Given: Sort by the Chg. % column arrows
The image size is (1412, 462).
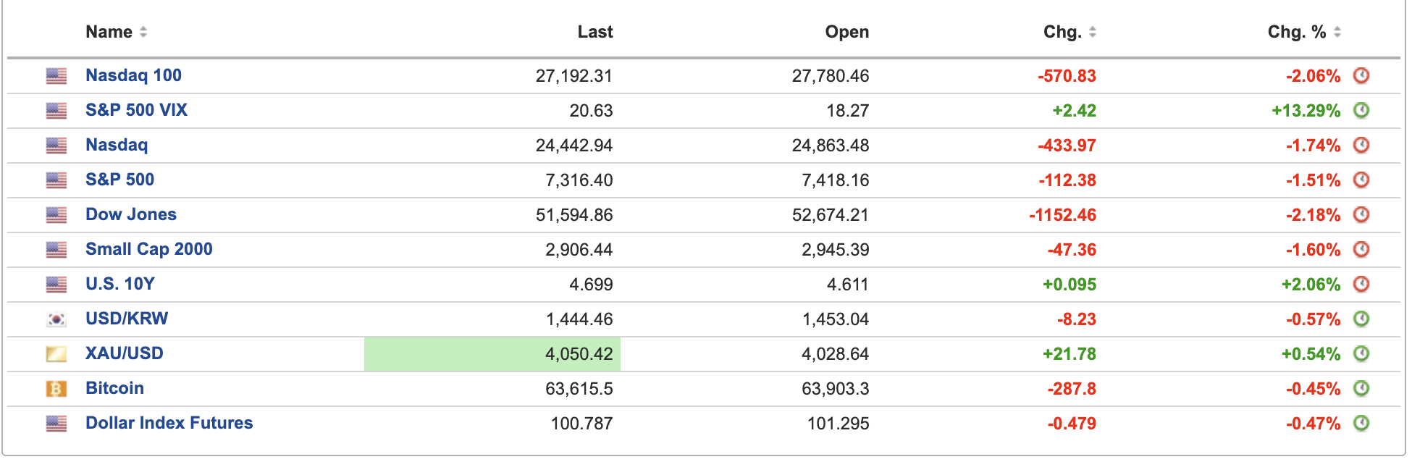Looking at the screenshot, I should point(1337,32).
